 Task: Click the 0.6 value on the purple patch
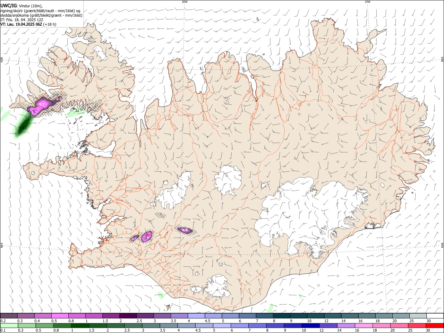click(185, 230)
